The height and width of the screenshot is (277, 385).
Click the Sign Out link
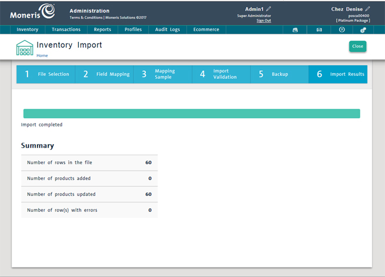point(264,21)
